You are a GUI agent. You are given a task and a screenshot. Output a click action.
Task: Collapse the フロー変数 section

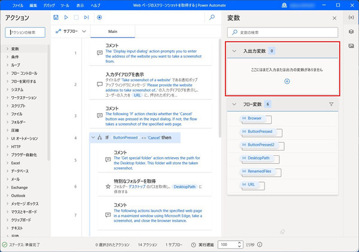[x=235, y=104]
